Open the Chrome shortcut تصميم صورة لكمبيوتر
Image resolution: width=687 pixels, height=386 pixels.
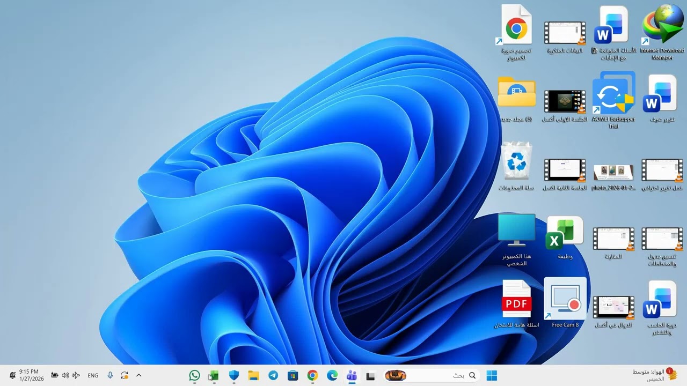[x=516, y=32]
